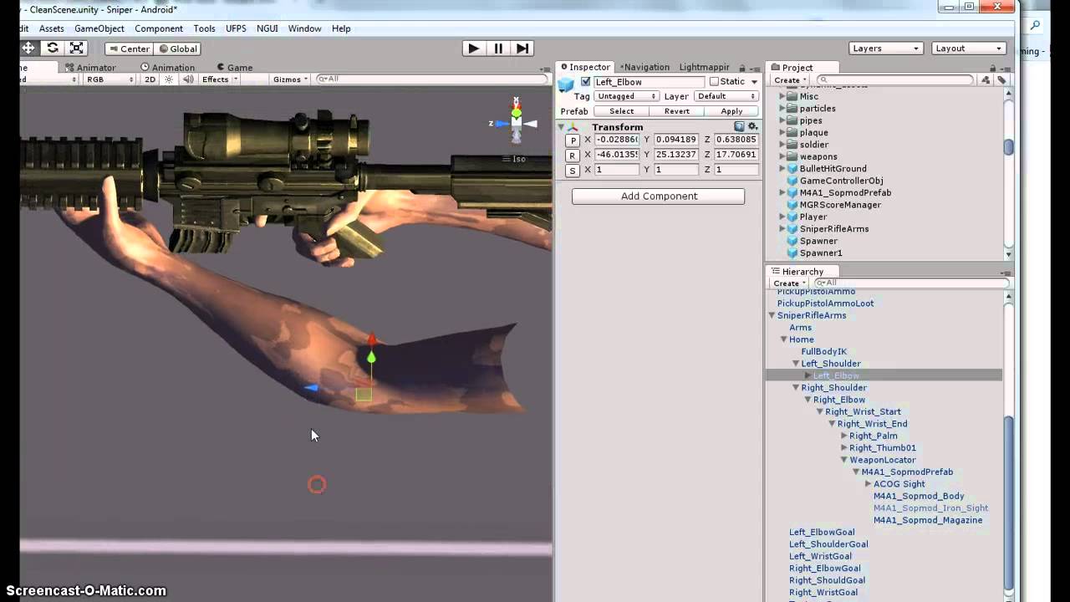Switch to the Animator tab
The height and width of the screenshot is (602, 1070).
click(x=90, y=68)
